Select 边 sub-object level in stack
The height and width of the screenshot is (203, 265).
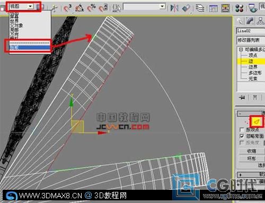(x=251, y=61)
